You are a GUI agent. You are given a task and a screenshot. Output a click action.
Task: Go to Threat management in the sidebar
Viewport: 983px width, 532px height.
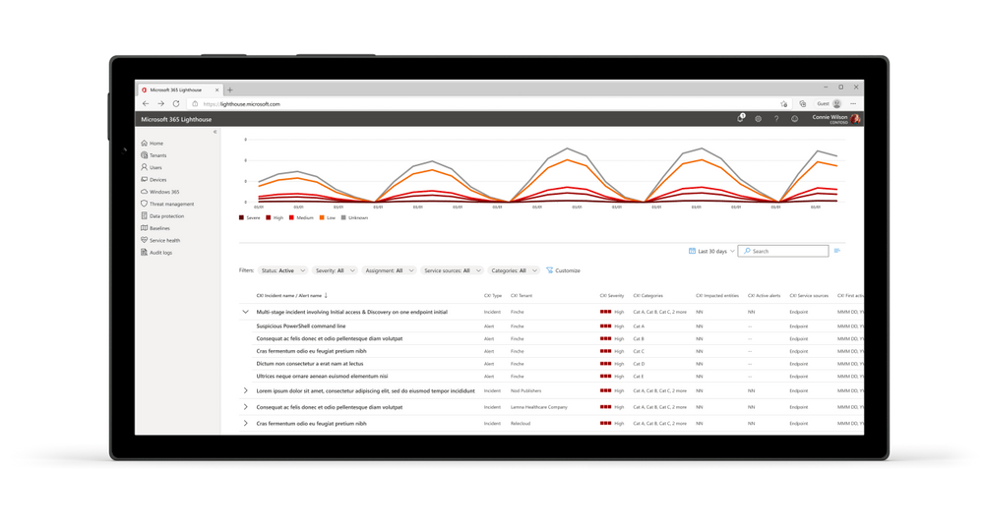(171, 204)
